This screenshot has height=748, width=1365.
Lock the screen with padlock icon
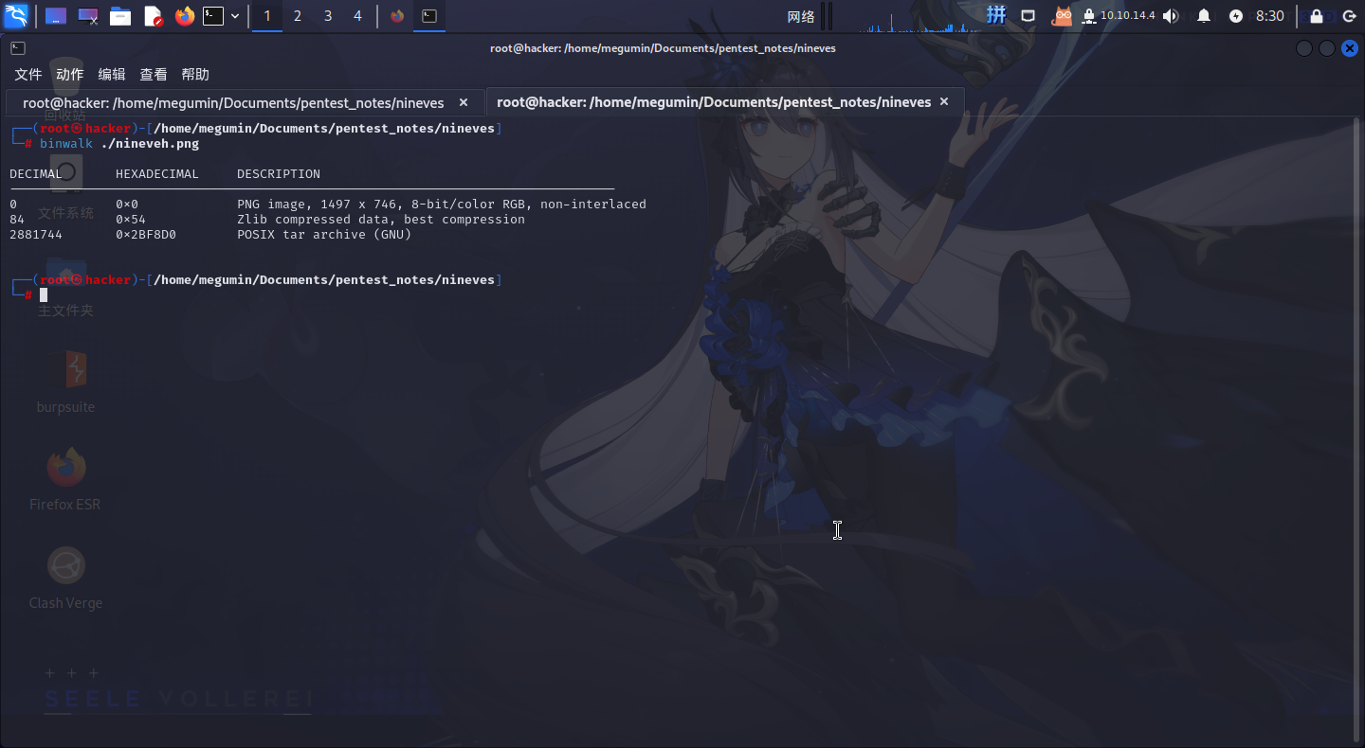pyautogui.click(x=1317, y=16)
